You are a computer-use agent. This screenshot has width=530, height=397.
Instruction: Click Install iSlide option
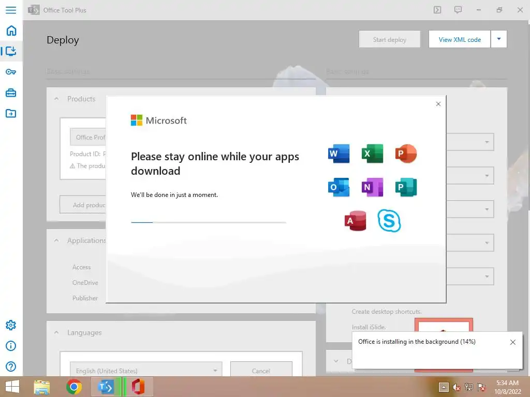coord(369,327)
